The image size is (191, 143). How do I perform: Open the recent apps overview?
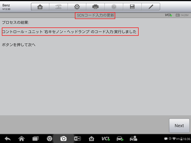pyautogui.click(x=35, y=139)
